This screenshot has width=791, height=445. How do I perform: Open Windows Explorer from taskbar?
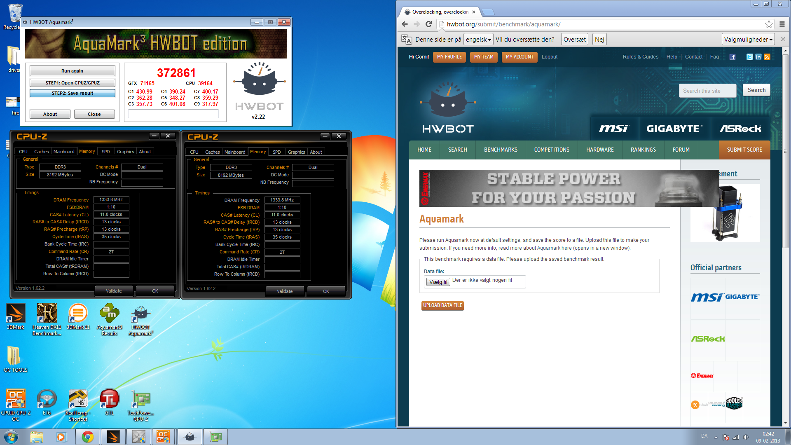click(x=36, y=437)
